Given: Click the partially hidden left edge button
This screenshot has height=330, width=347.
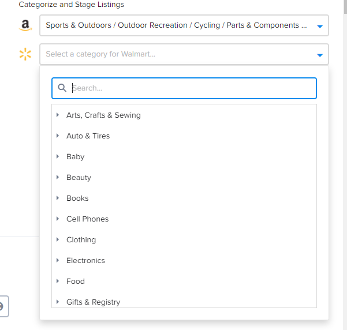Looking at the screenshot, I should (3, 306).
